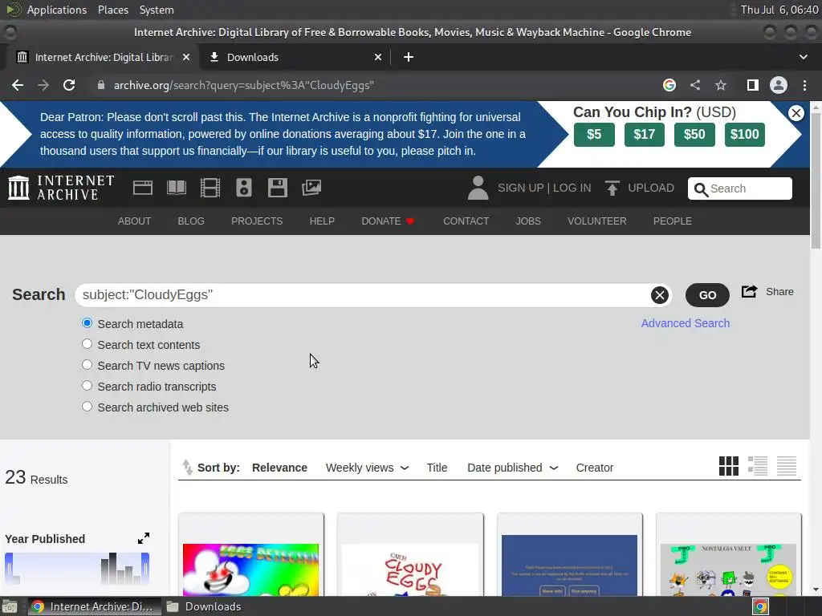Click the magnifier icon in top search box
This screenshot has height=616, width=822.
coord(701,189)
